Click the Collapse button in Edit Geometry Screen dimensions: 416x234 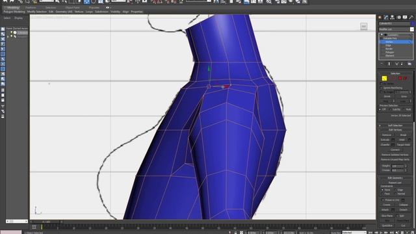[403, 205]
